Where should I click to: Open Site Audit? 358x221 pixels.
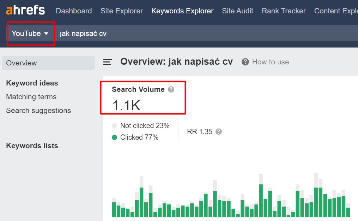(237, 11)
